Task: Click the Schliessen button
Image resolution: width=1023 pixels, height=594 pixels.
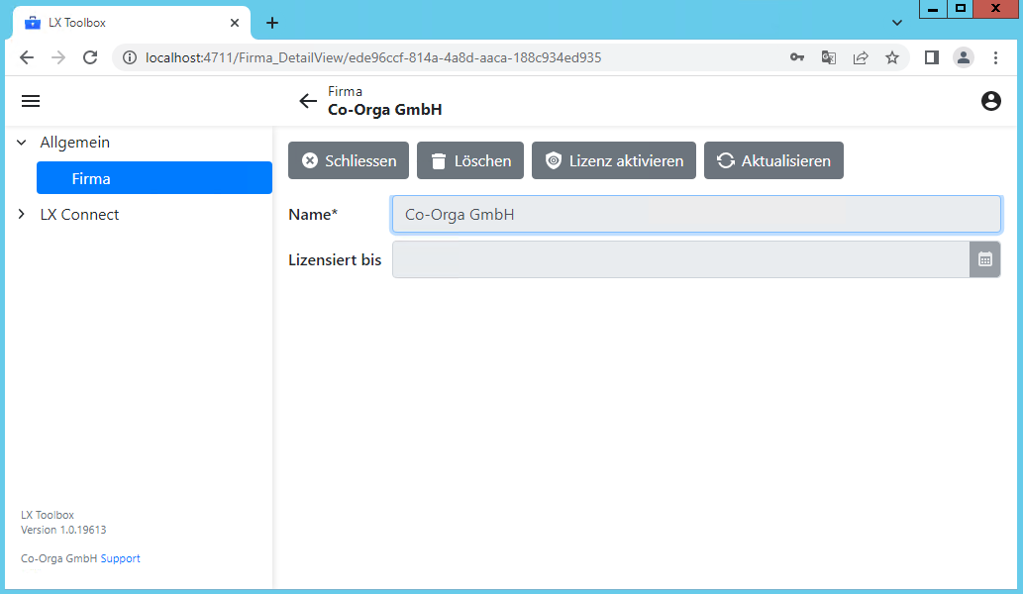Action: coord(349,160)
